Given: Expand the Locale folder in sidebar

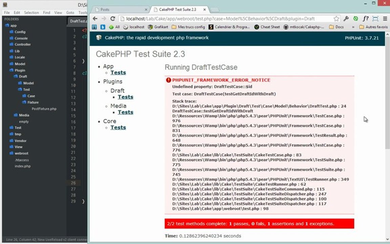Looking at the screenshot, I should [17, 57].
